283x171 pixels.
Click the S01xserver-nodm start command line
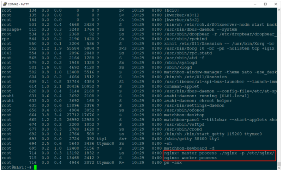point(221,25)
